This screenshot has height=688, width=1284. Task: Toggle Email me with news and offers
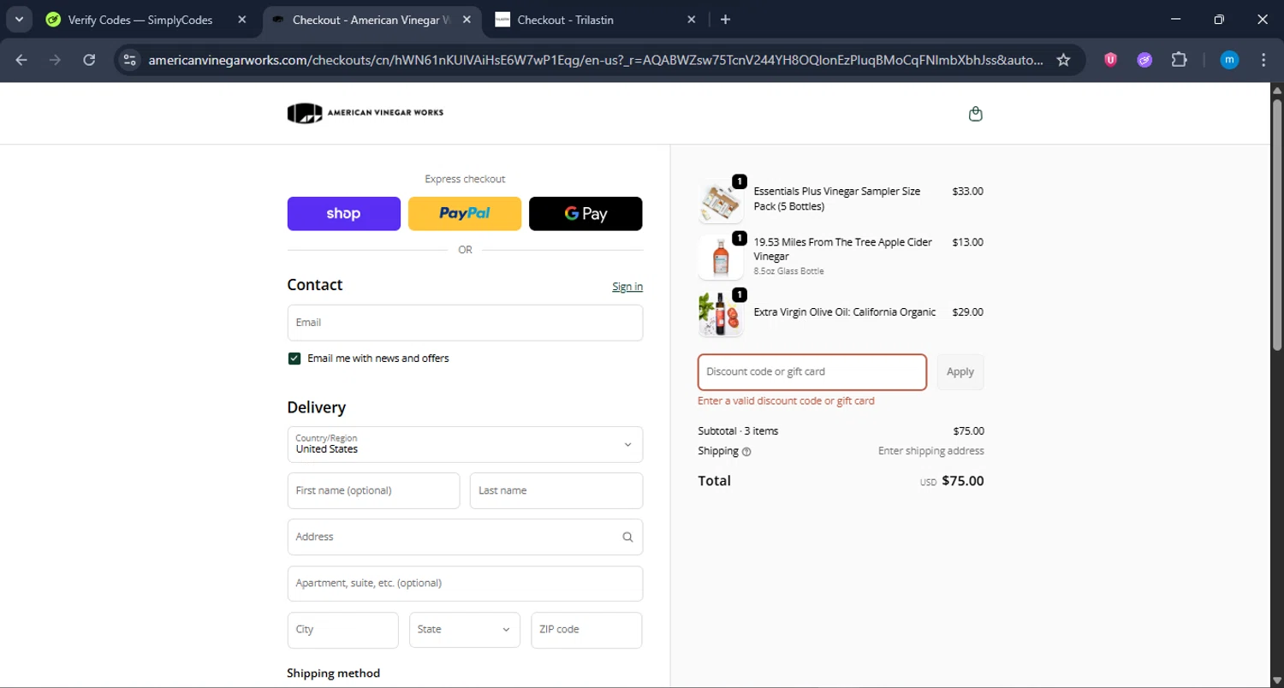click(x=294, y=359)
